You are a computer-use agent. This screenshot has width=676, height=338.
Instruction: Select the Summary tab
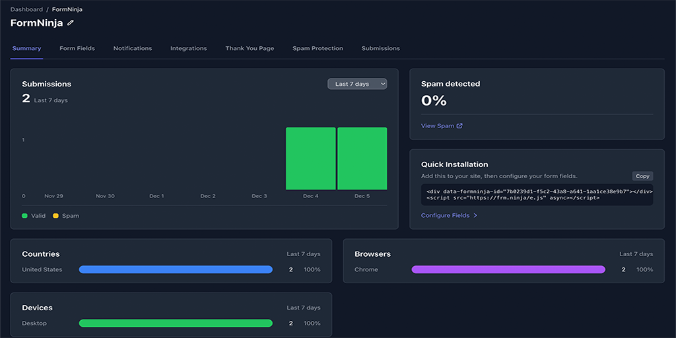click(x=26, y=48)
